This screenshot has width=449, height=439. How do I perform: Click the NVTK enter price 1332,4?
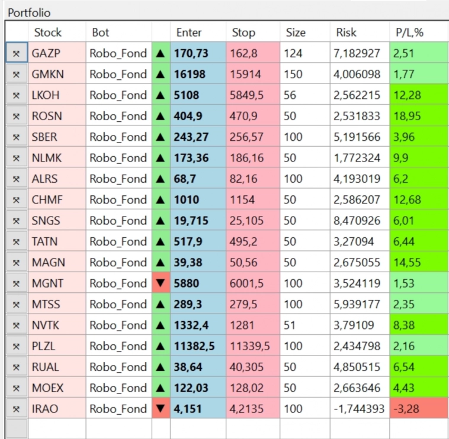point(198,325)
